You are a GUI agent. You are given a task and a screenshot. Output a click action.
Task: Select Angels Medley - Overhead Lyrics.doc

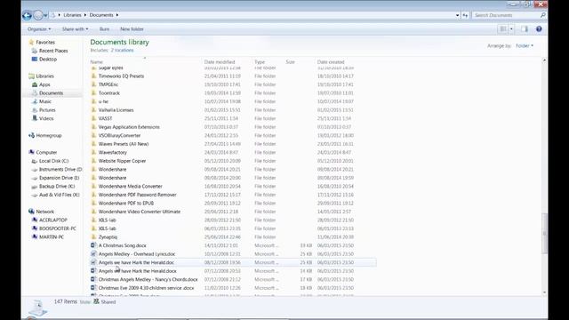click(137, 254)
